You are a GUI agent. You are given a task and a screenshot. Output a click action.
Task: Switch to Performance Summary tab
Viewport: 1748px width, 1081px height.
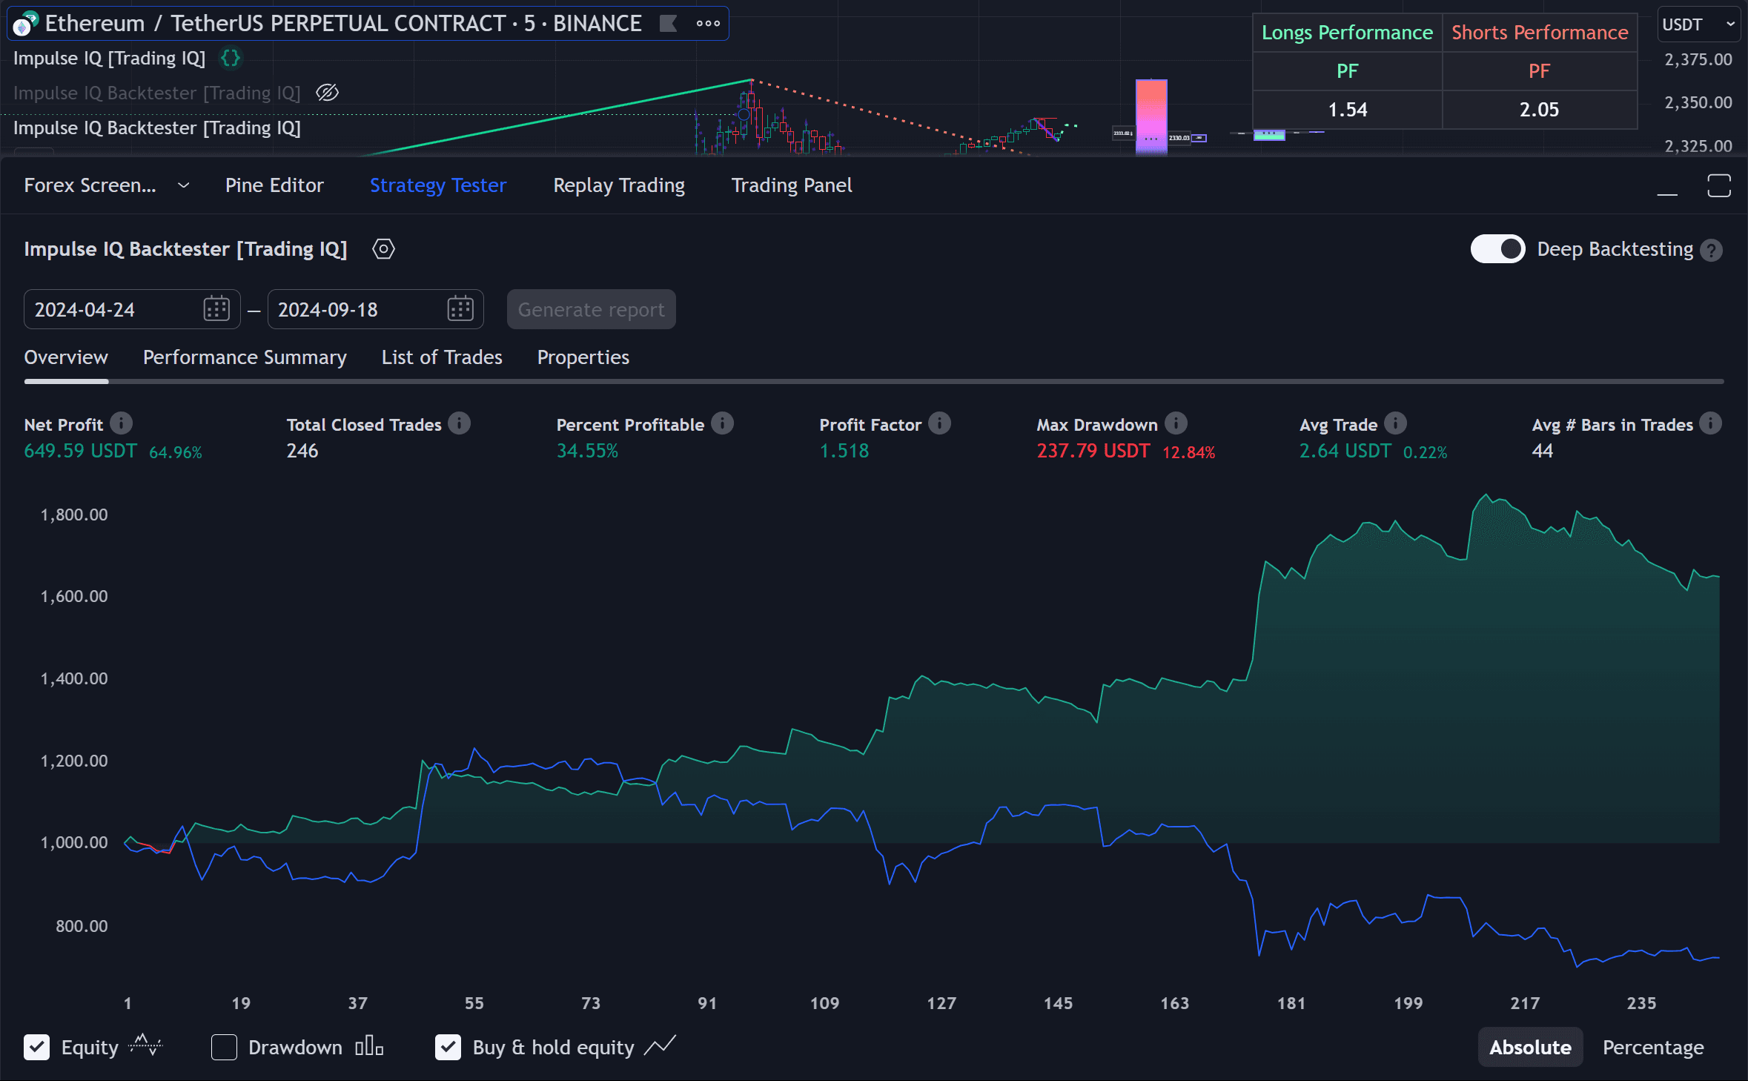pos(245,357)
